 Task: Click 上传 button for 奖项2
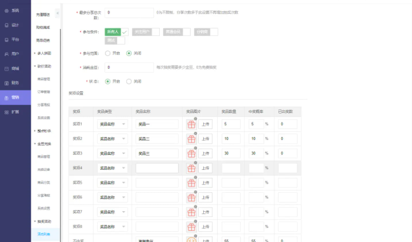coord(205,139)
